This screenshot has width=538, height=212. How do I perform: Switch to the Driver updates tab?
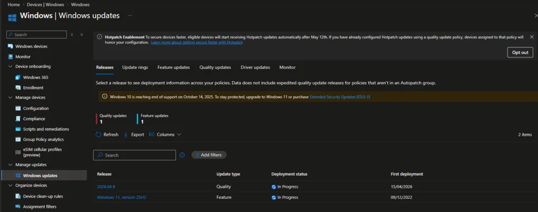click(x=255, y=67)
